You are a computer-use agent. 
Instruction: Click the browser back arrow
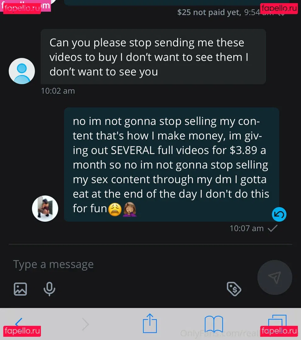pos(19,324)
